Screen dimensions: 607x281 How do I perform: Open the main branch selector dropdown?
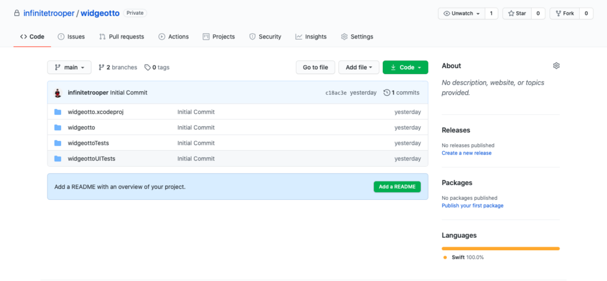click(x=69, y=67)
